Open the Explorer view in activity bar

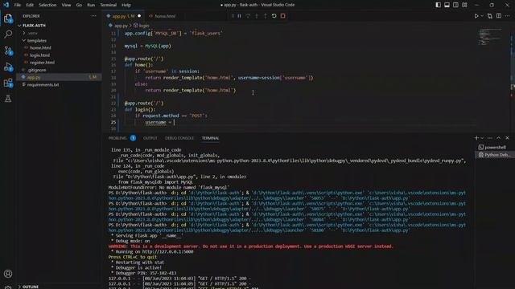[8, 18]
